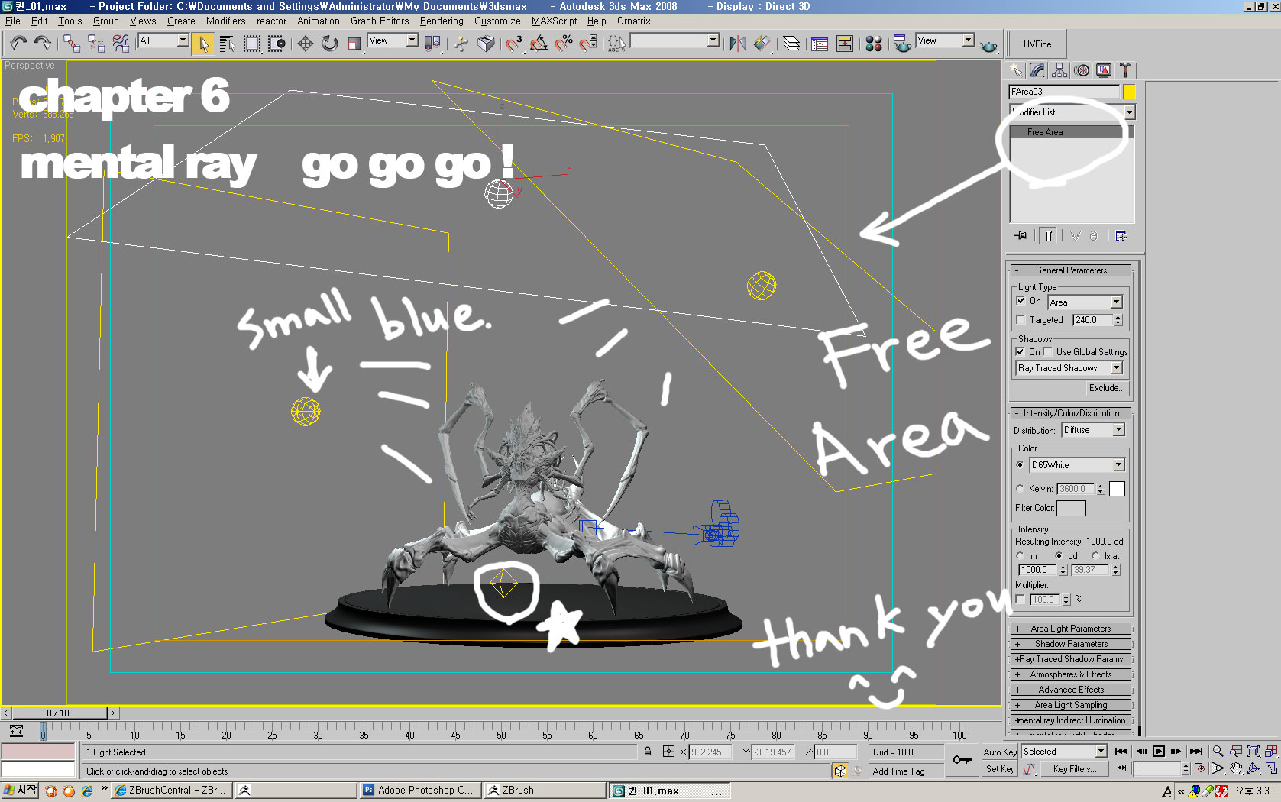This screenshot has height=802, width=1281.
Task: Select the D65White color radio button
Action: coord(1020,465)
